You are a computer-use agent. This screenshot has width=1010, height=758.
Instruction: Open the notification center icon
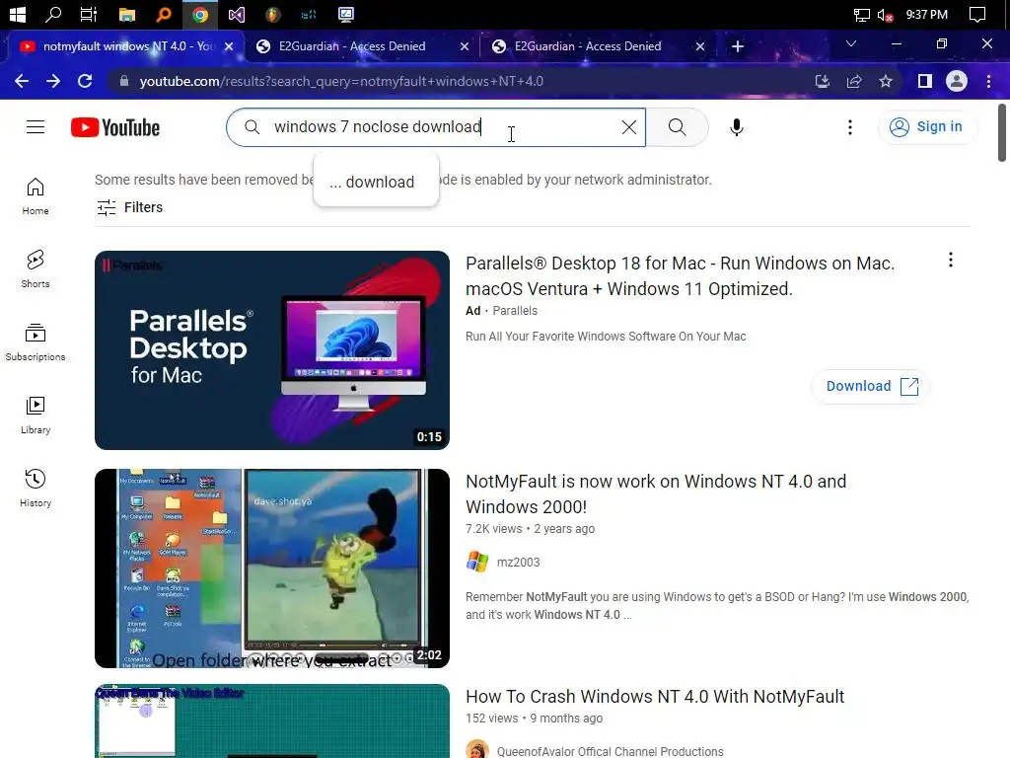click(977, 14)
